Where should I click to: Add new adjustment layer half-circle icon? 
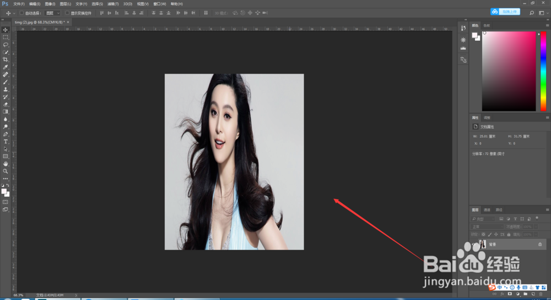pos(517,294)
